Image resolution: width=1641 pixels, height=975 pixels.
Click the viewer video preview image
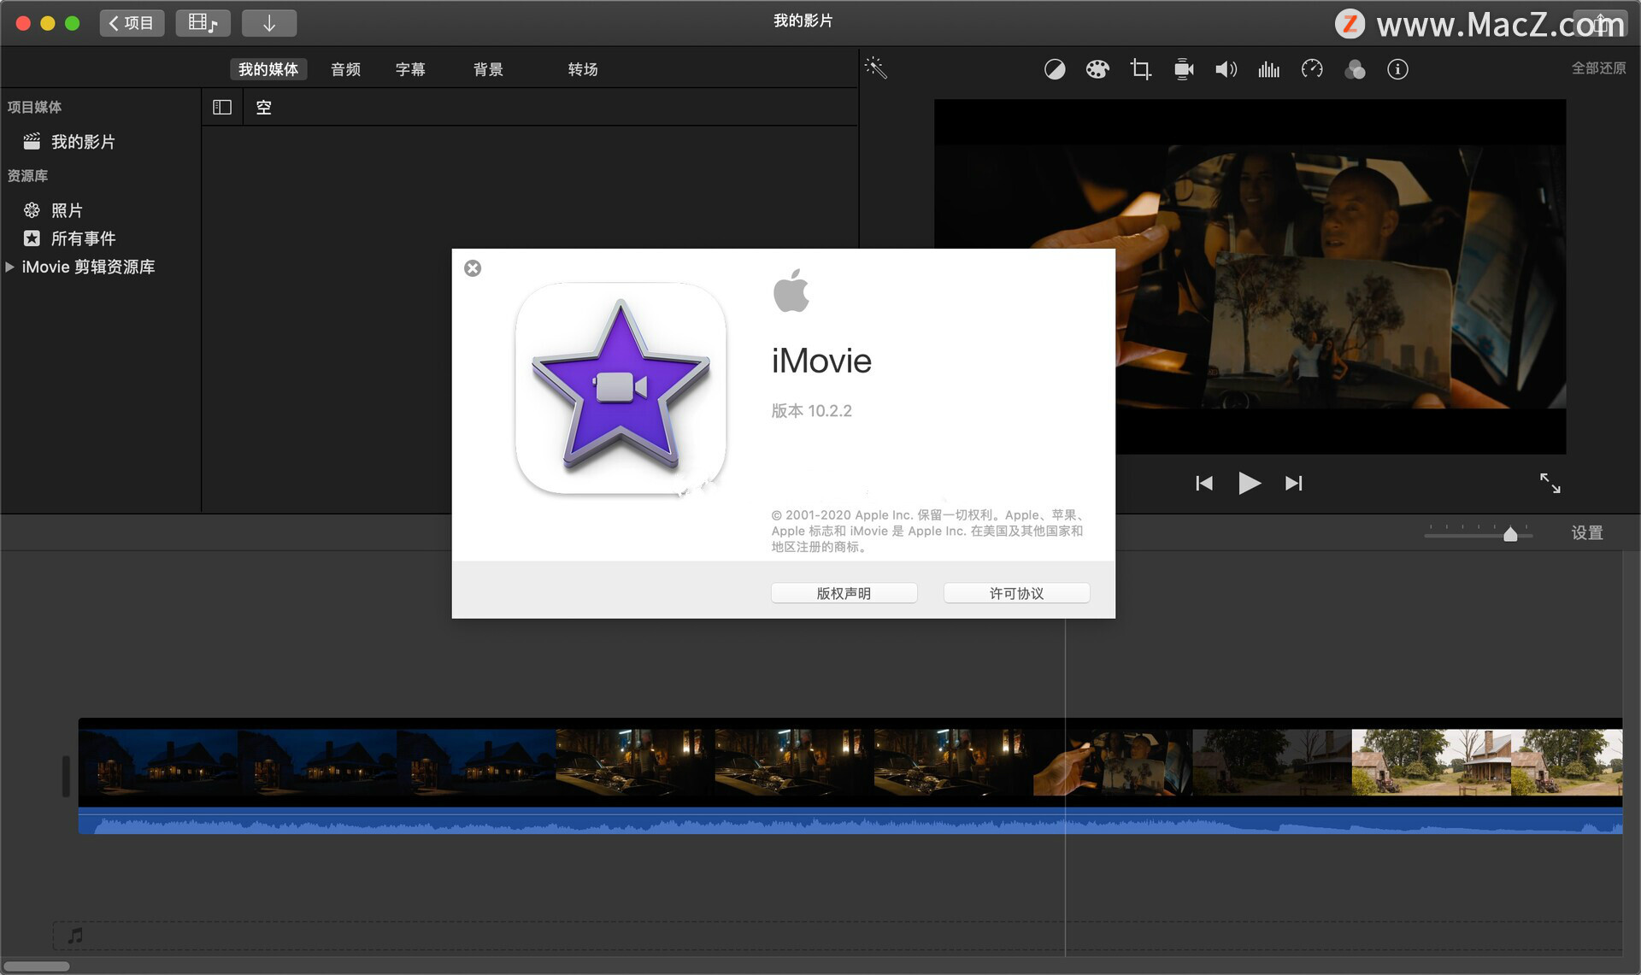pyautogui.click(x=1250, y=276)
